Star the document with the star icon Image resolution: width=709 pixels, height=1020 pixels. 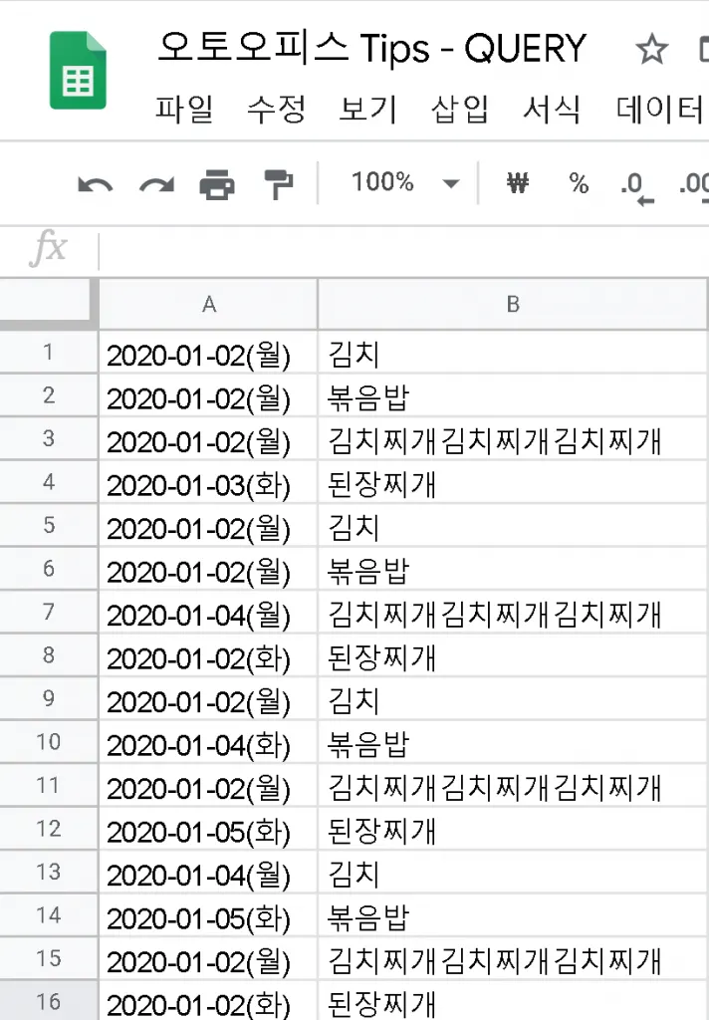tap(651, 50)
